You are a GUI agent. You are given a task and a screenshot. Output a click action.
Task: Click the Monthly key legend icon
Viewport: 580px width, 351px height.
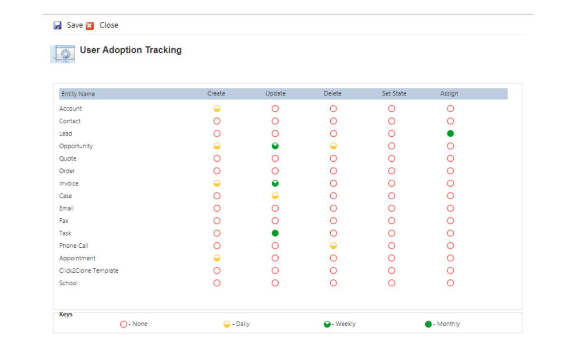click(428, 324)
